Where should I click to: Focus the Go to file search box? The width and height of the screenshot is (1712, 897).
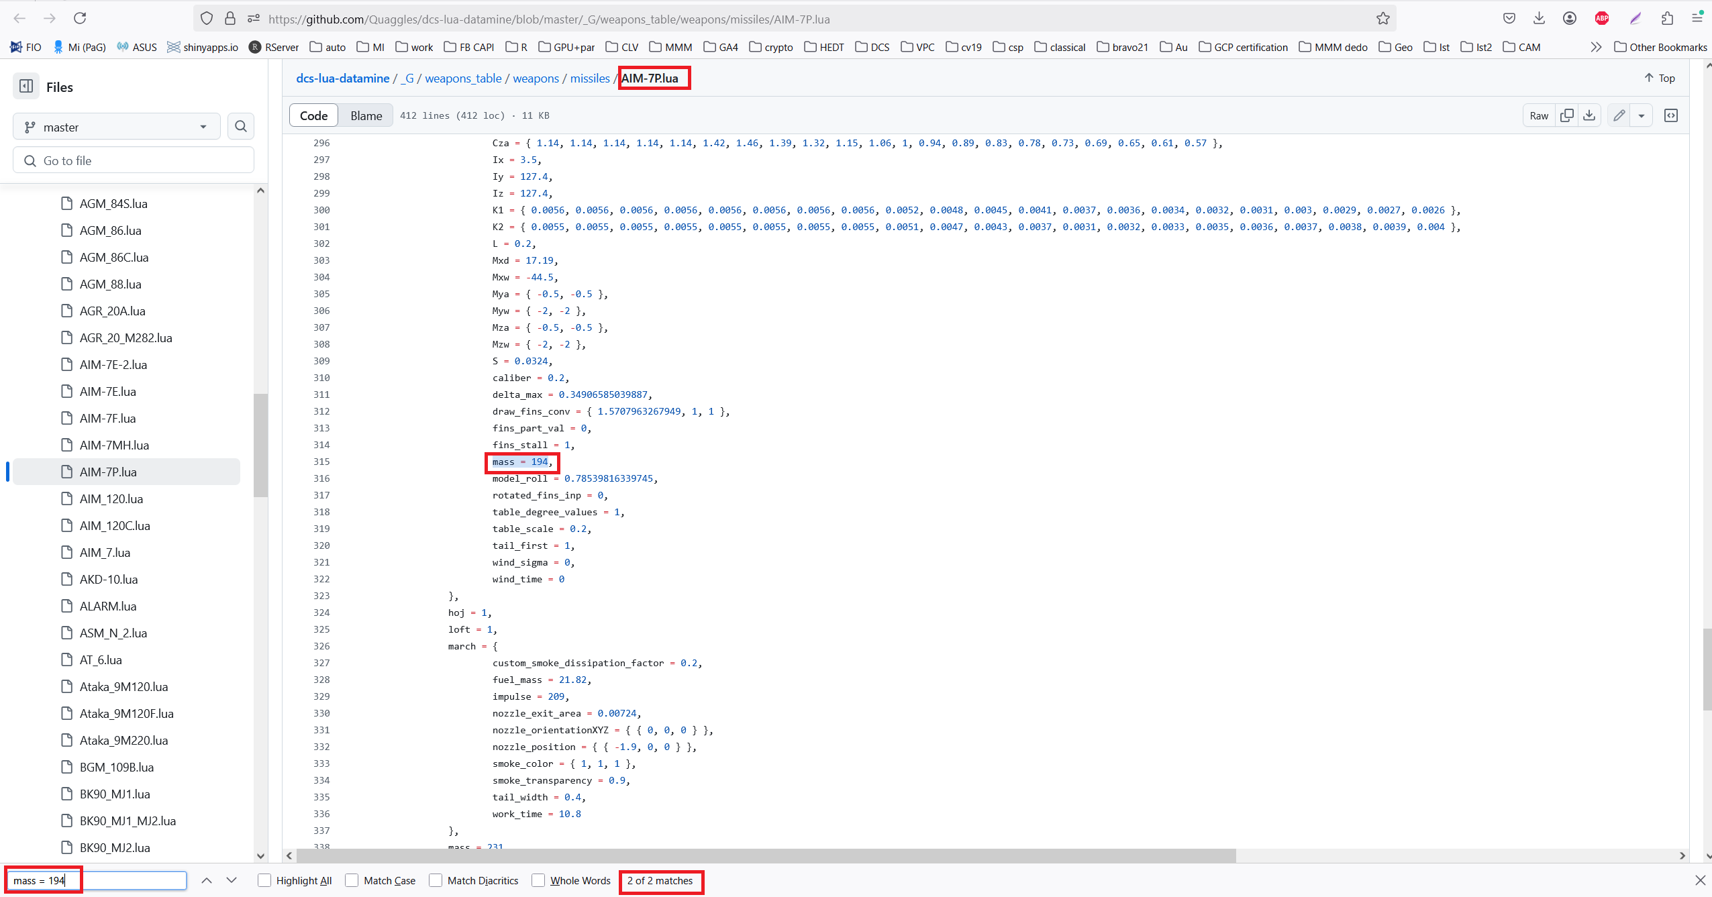134,160
